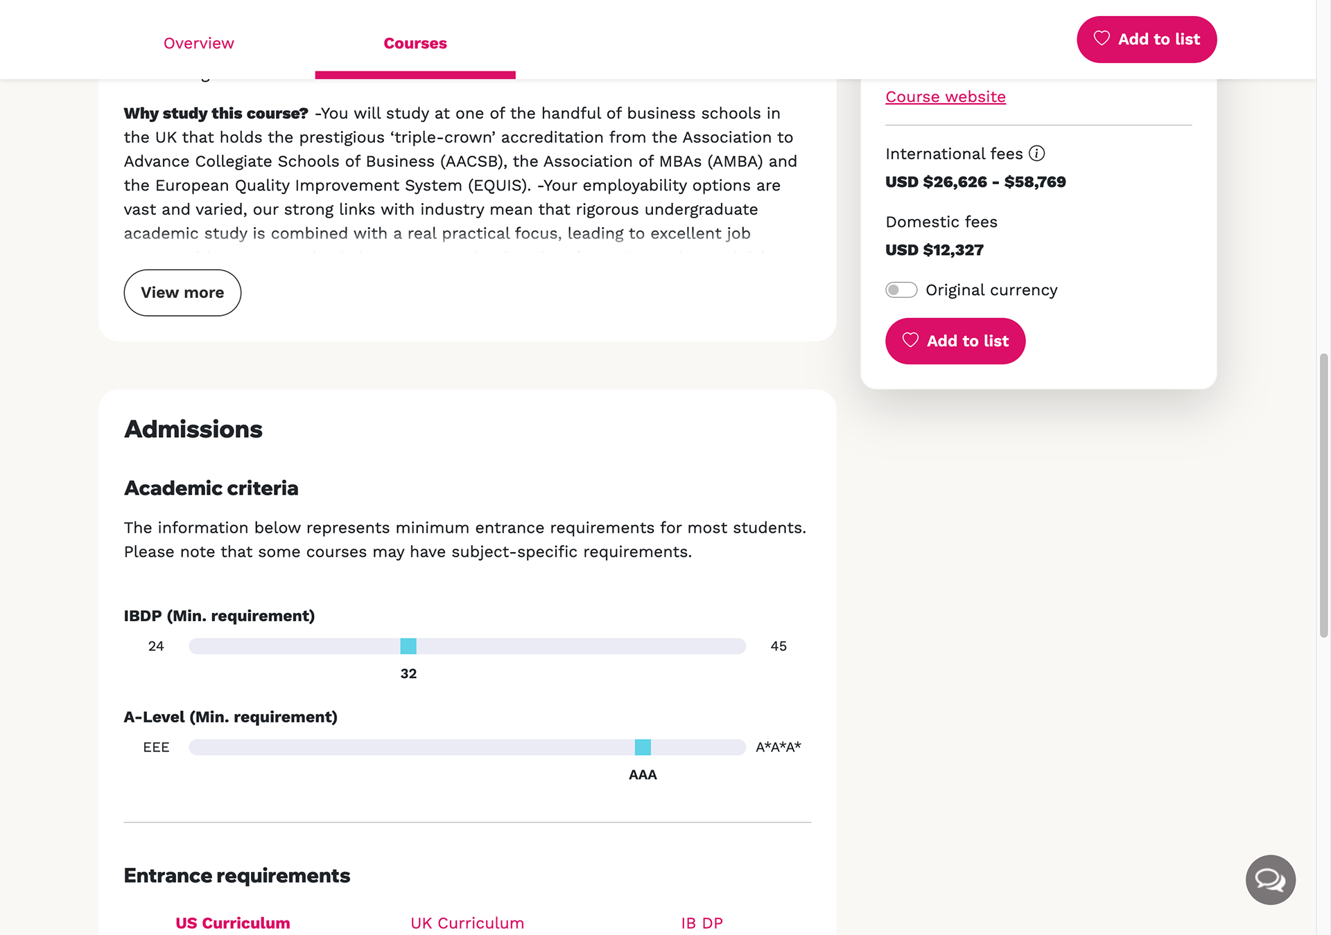Switch to the IB DP tab

tap(702, 923)
